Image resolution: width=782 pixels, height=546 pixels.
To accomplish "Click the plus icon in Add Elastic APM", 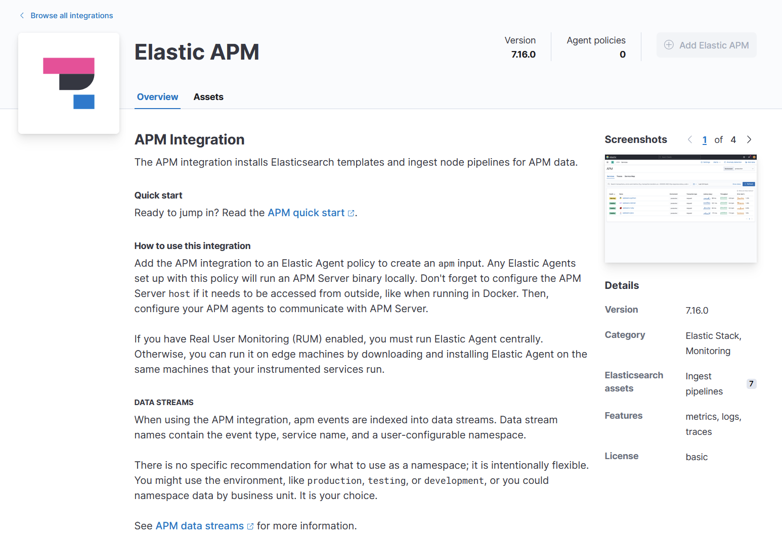I will pos(669,45).
